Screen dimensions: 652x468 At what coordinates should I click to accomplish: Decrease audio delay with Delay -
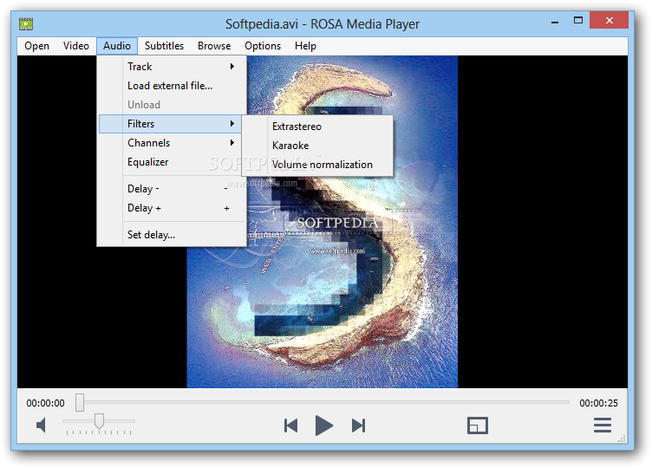172,189
